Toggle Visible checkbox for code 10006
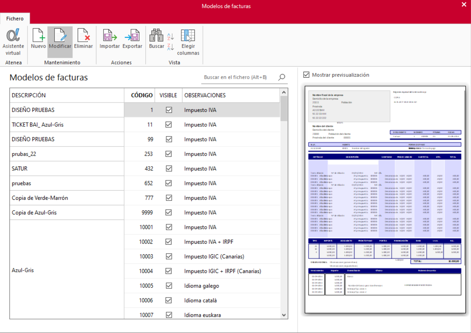471x333 pixels. pos(169,300)
